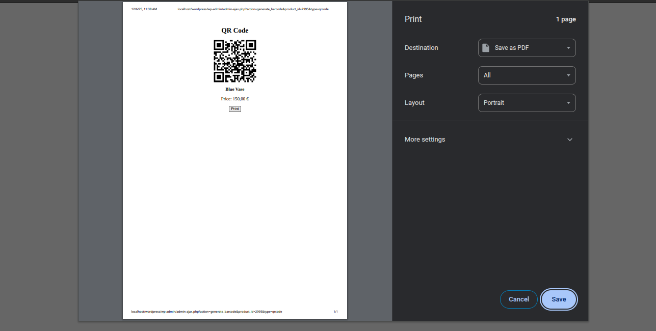Click the Price 150,00 € text
The image size is (656, 331).
pos(234,98)
